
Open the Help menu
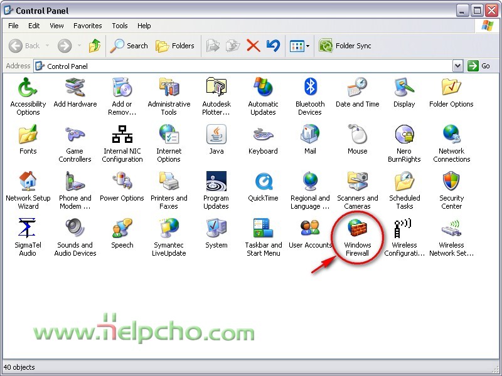(144, 26)
